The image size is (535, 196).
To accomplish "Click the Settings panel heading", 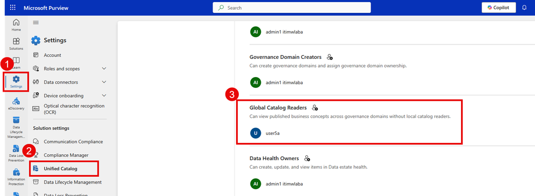I will [x=55, y=40].
